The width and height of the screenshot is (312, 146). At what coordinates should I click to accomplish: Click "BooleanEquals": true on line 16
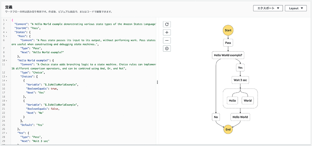(x=42, y=89)
